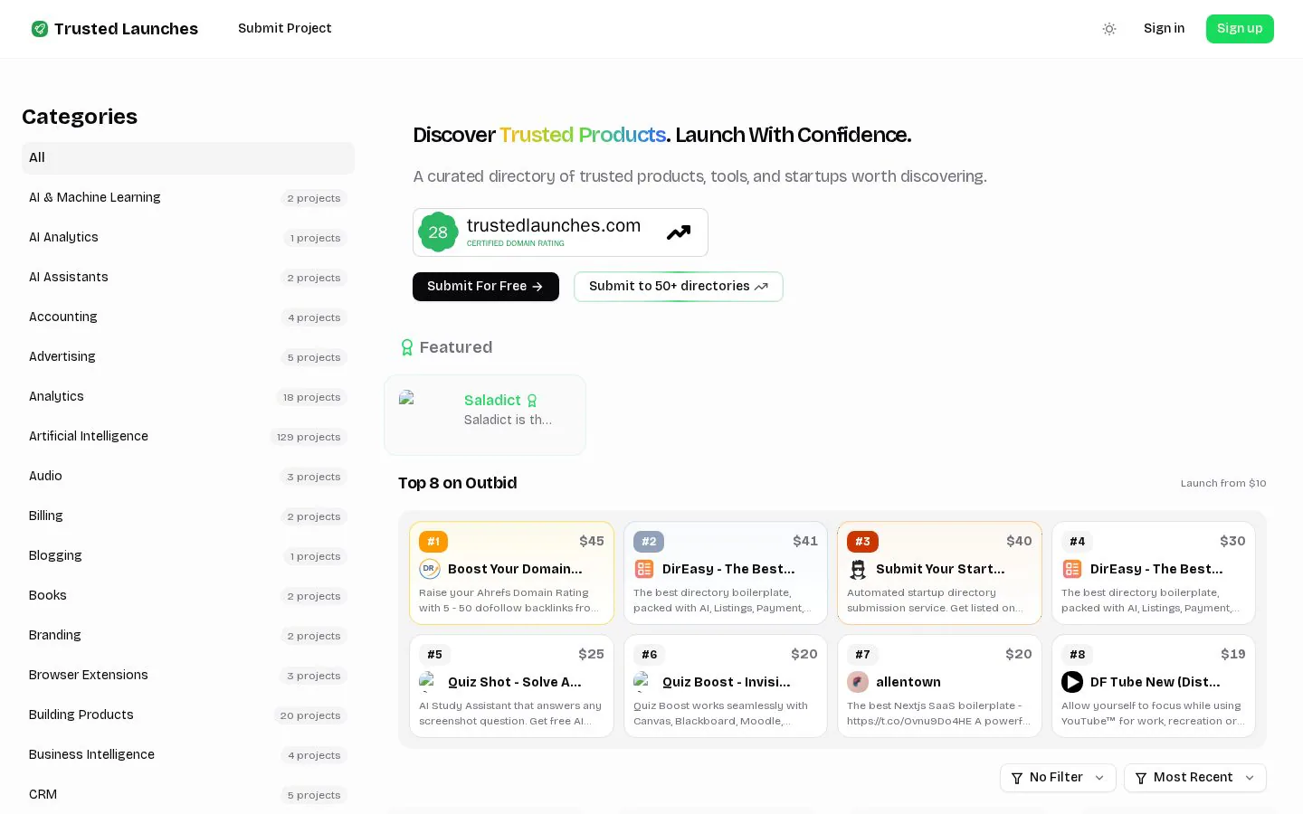Click the $19 bid on DF Tube card
The height and width of the screenshot is (814, 1303).
1233,654
